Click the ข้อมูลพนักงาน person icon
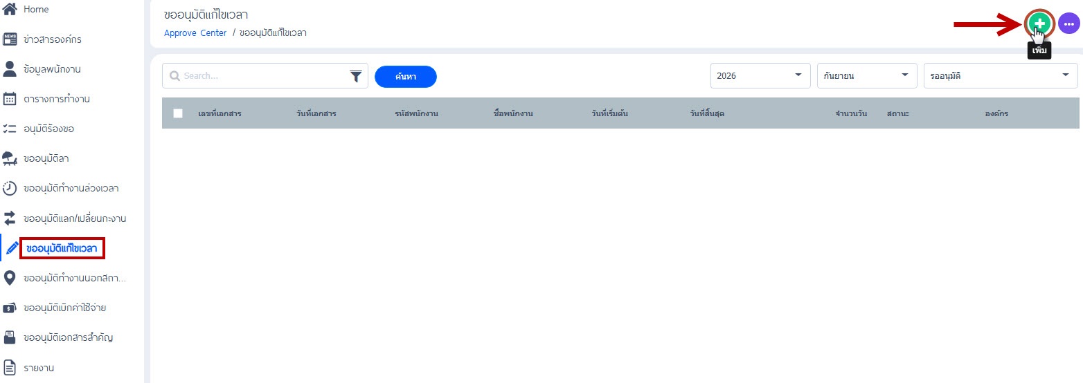Image resolution: width=1083 pixels, height=383 pixels. tap(10, 69)
